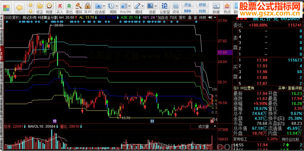The height and width of the screenshot is (151, 304).
Task: Click the 加自选 button
Action: [163, 18]
